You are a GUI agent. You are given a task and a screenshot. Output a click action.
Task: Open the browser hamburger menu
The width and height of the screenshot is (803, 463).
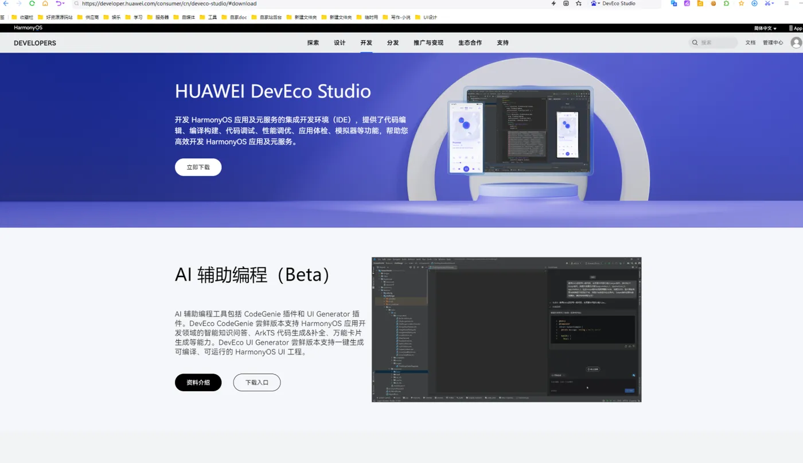click(x=786, y=3)
